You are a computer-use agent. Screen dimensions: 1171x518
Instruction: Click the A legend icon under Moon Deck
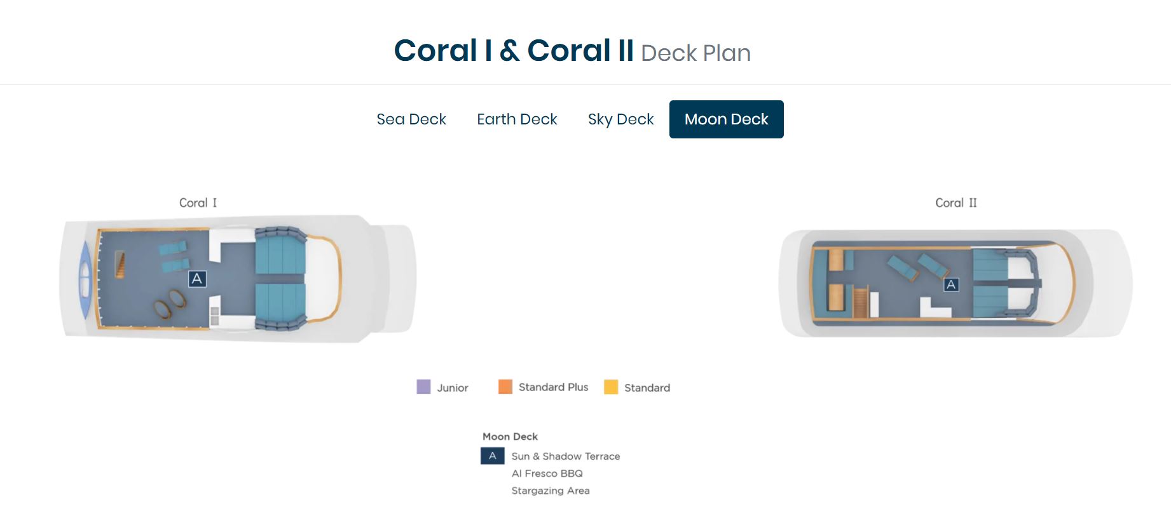point(492,456)
